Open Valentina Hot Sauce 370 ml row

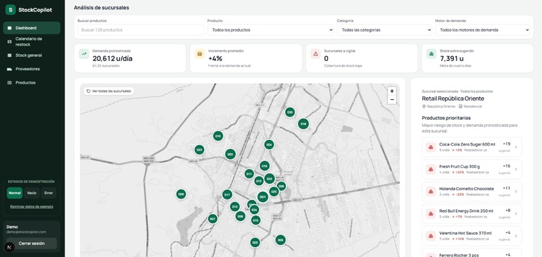pyautogui.click(x=472, y=236)
